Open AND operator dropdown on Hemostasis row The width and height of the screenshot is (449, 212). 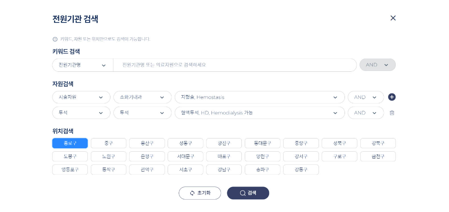366,97
